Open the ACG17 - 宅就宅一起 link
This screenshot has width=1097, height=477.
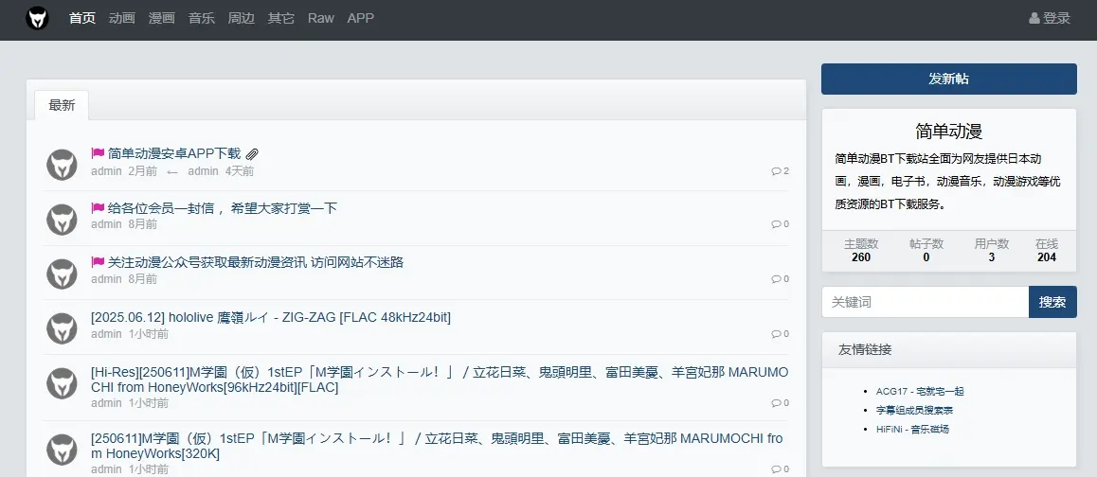tap(920, 391)
